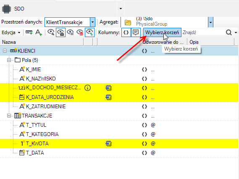This screenshot has height=179, width=239.
Task: Expand the Agregat dropdown arrow
Action: (210, 22)
